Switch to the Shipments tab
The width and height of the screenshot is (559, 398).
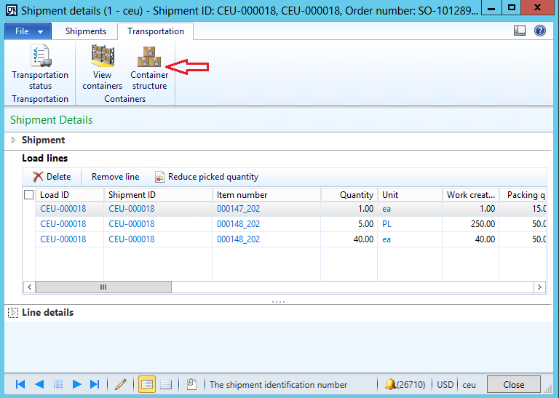[86, 31]
